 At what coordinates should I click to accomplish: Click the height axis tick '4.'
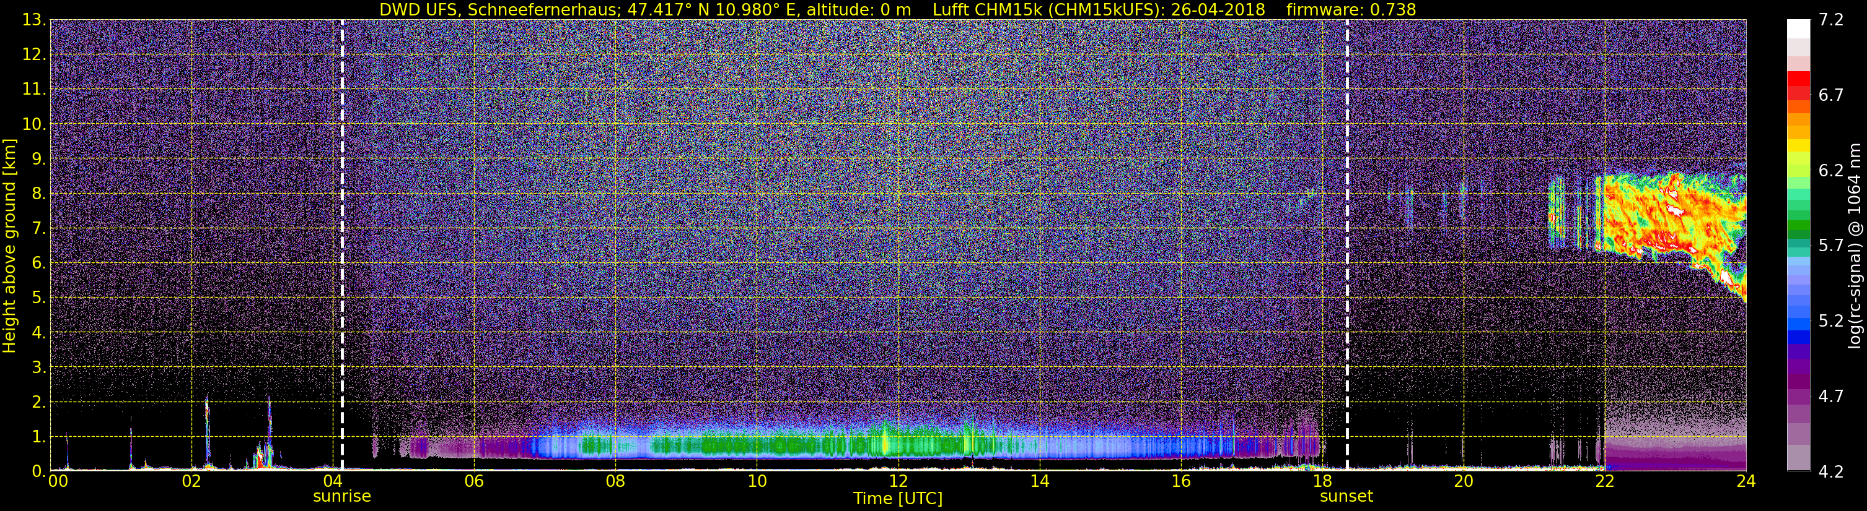point(38,333)
